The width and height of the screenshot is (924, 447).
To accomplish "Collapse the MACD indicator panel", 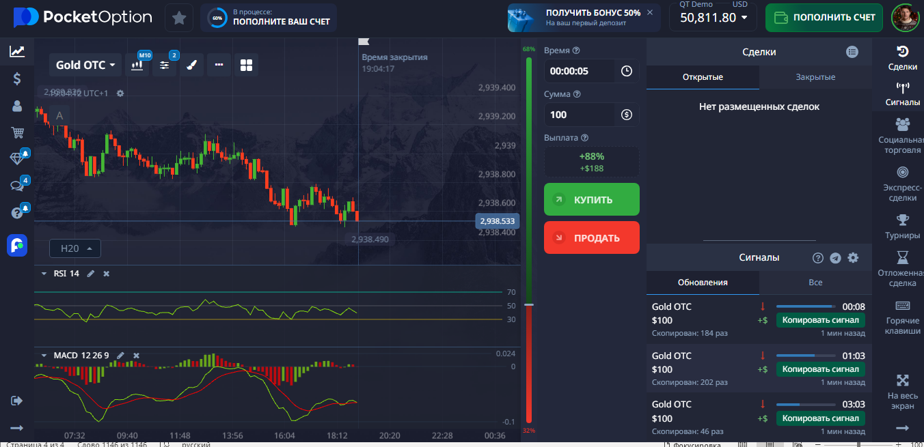I will [x=44, y=356].
